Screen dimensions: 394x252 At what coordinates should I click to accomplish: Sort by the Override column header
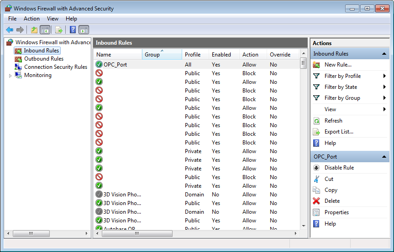(x=283, y=54)
